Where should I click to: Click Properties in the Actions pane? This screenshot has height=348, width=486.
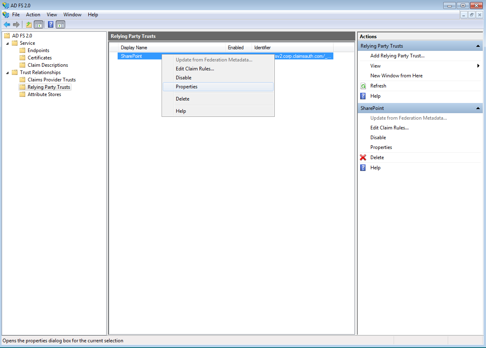[381, 147]
